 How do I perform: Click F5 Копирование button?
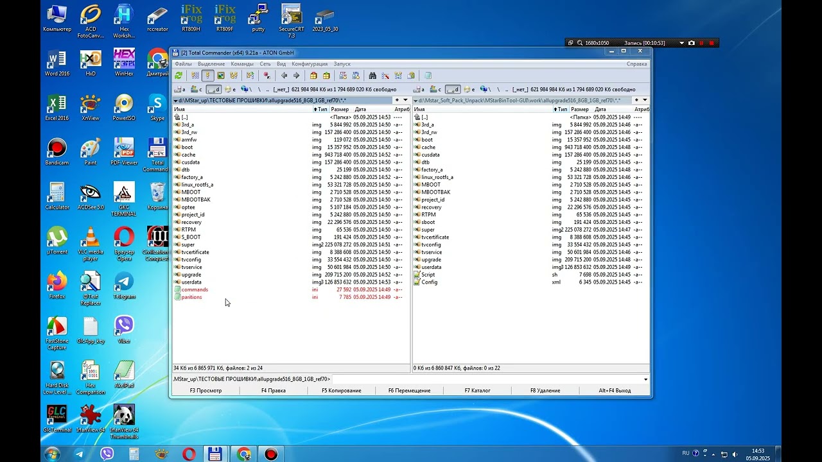342,390
